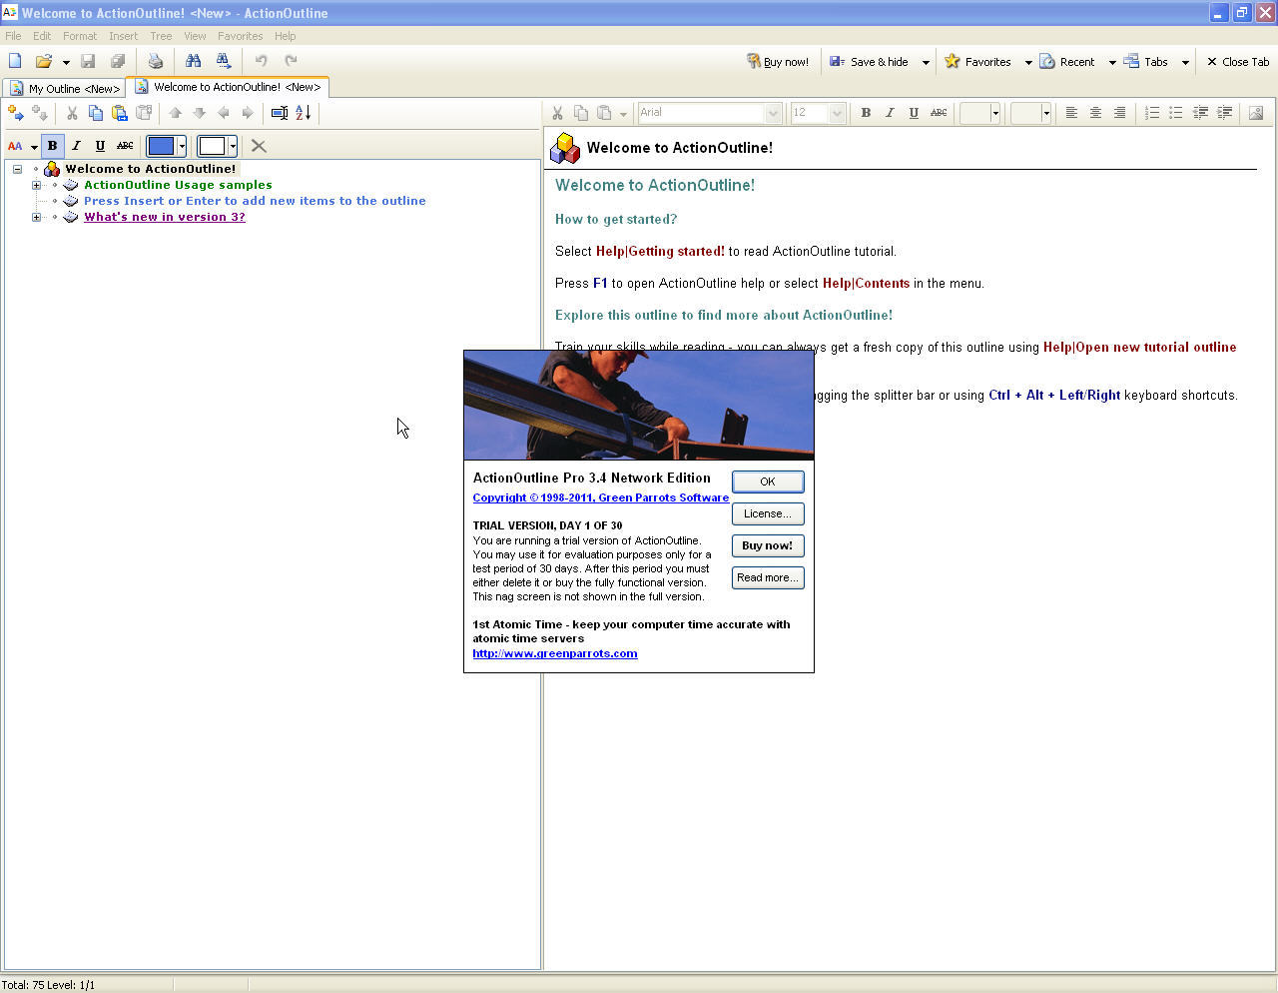Open the File menu
The height and width of the screenshot is (993, 1278).
13,36
